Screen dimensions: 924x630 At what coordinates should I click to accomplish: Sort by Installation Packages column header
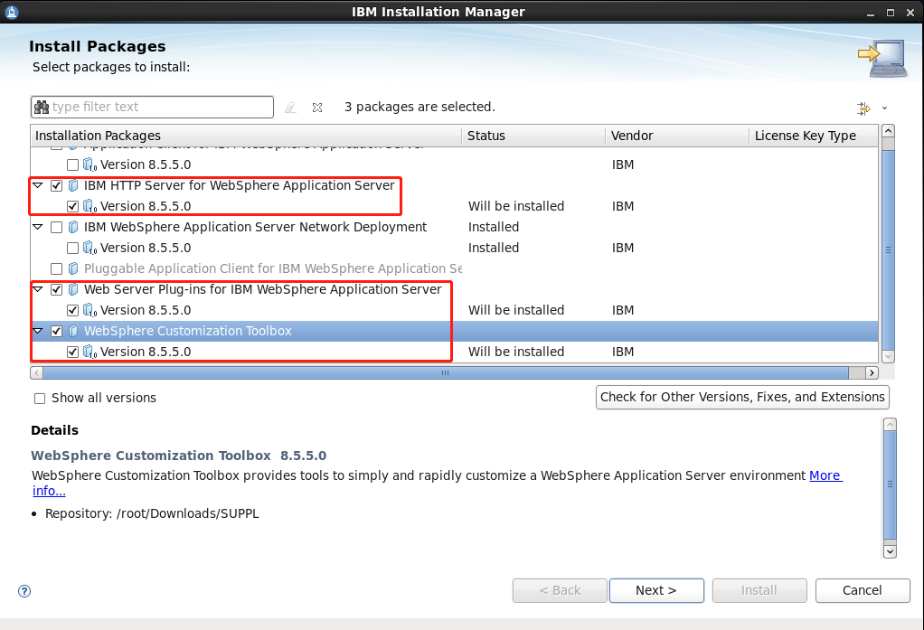246,136
